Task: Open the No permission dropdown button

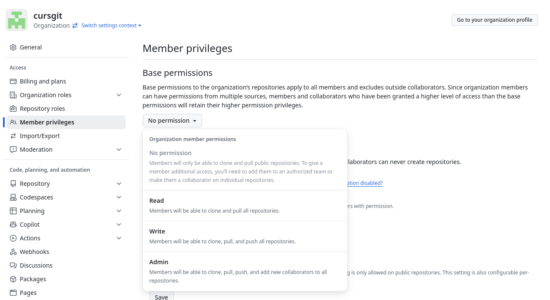Action: 172,121
